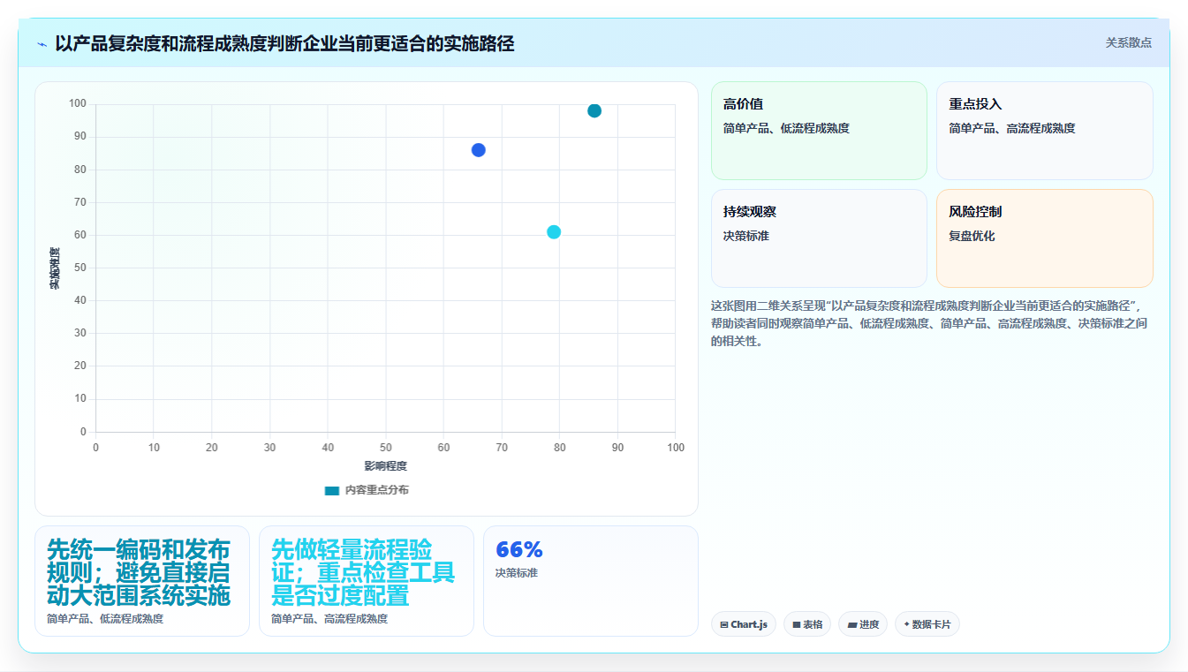
Task: Click the 50 label on the y-axis
Action: pos(79,268)
